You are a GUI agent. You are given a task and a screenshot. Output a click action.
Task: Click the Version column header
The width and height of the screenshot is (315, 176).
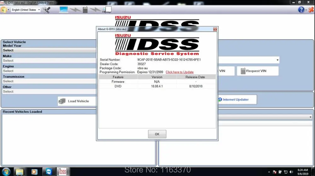pyautogui.click(x=157, y=77)
